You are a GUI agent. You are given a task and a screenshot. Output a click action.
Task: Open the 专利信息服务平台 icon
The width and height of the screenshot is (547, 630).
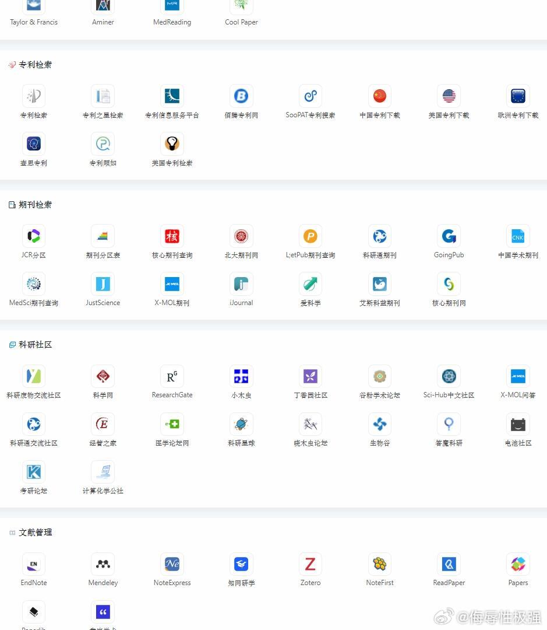click(x=172, y=96)
